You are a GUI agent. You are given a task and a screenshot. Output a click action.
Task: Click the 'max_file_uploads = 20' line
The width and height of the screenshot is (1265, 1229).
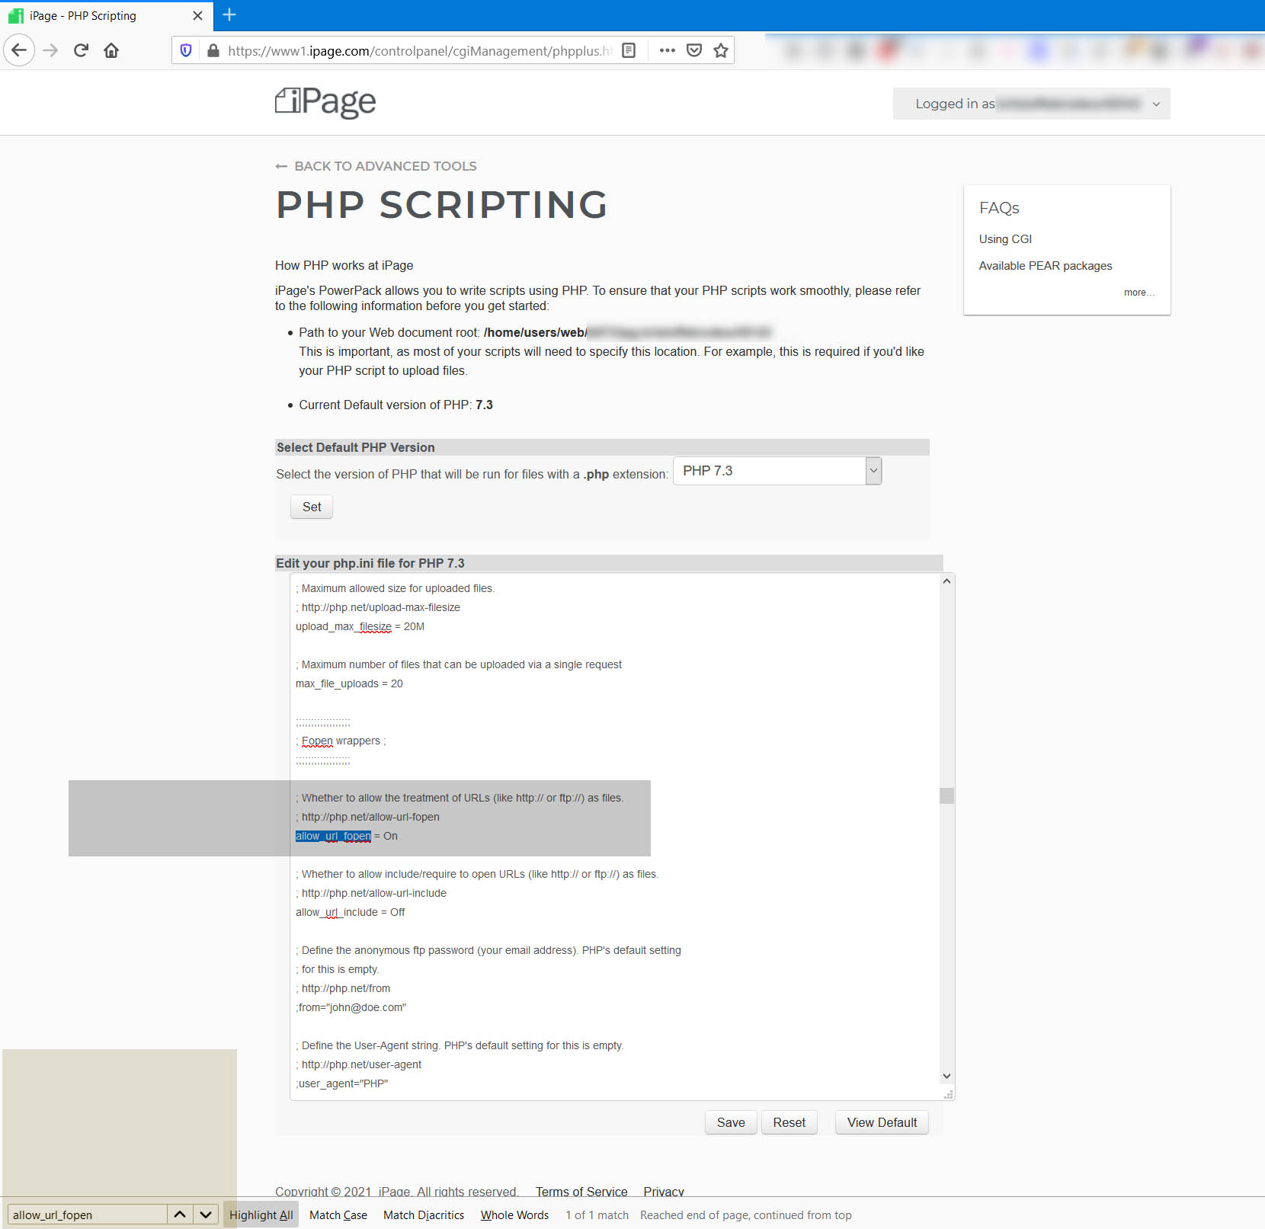(349, 683)
